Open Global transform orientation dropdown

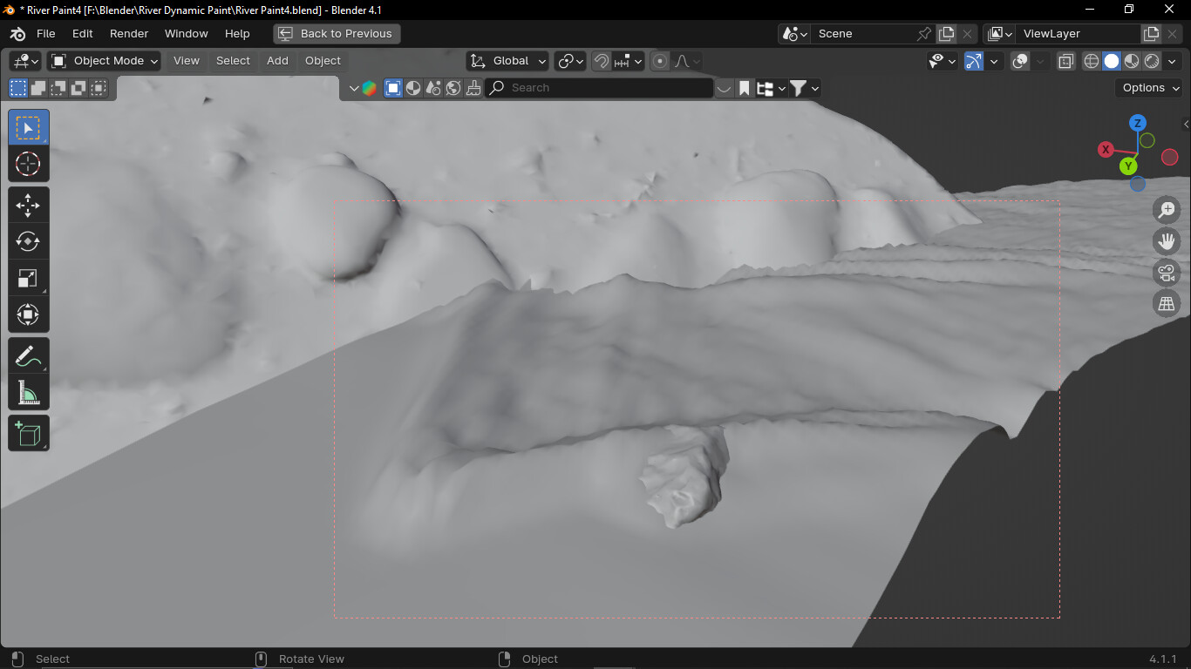coord(507,61)
